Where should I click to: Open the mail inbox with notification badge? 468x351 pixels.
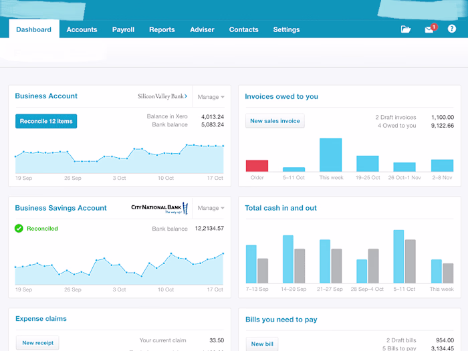431,29
